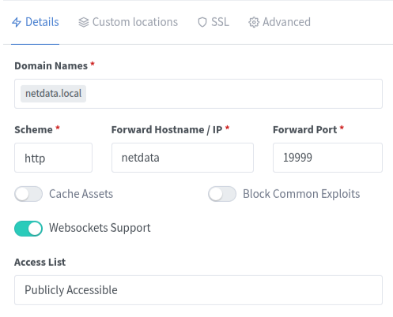This screenshot has width=393, height=317.
Task: Click the Scheme label
Action: point(33,129)
